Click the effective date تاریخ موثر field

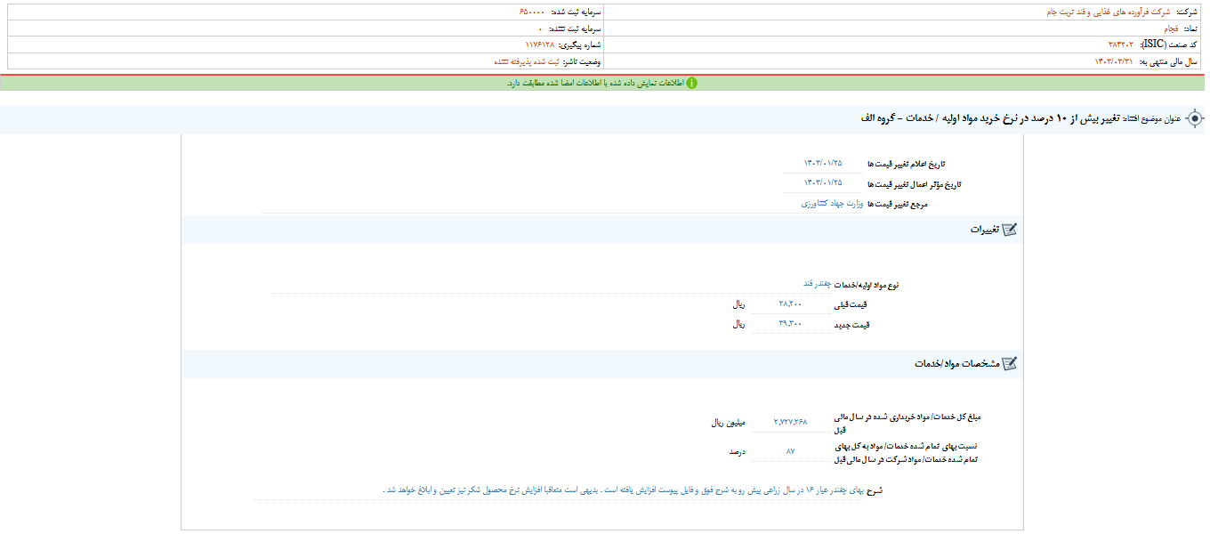pos(823,182)
